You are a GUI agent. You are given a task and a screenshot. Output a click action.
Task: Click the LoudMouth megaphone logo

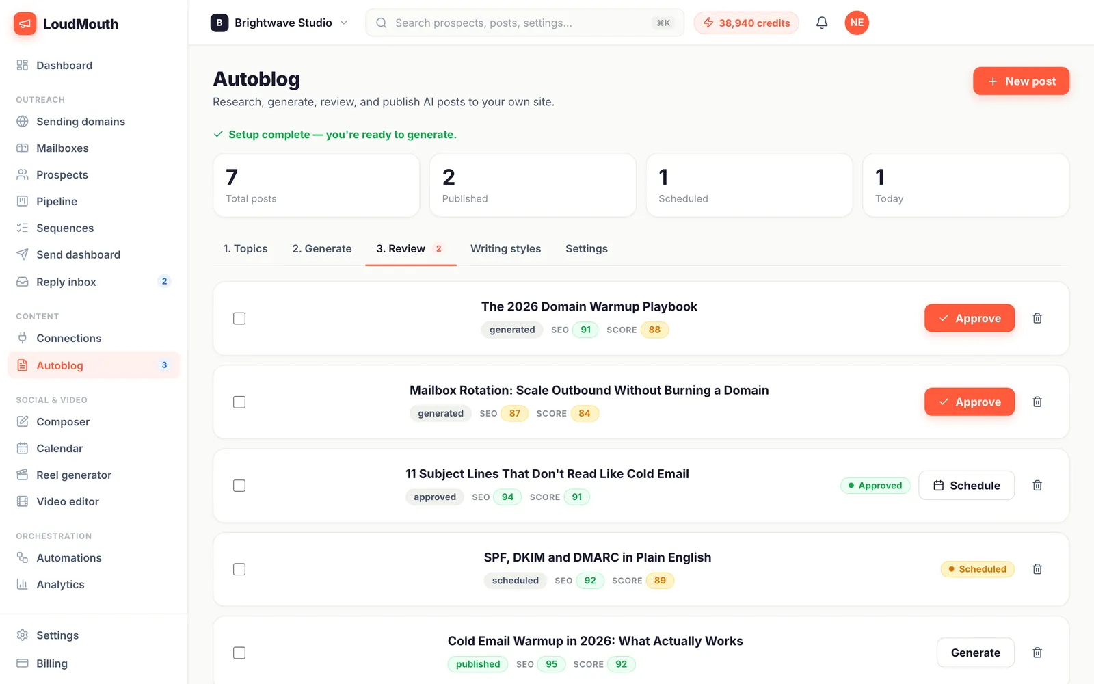25,24
